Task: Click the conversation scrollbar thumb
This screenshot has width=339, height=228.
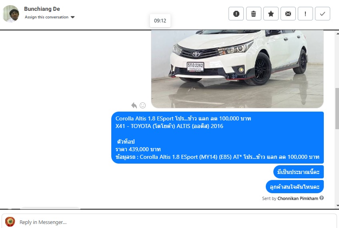Action: pos(337,108)
